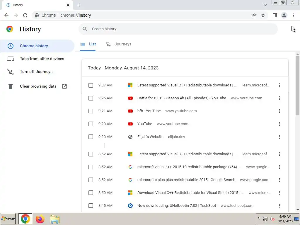
Task: Click the scrollbar down arrow
Action: click(298, 210)
